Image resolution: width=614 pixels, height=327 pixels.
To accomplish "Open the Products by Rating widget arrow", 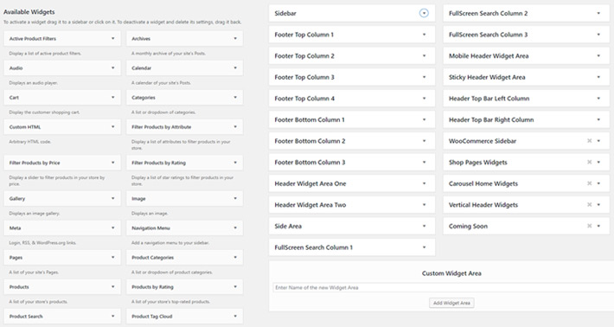I will pos(235,286).
